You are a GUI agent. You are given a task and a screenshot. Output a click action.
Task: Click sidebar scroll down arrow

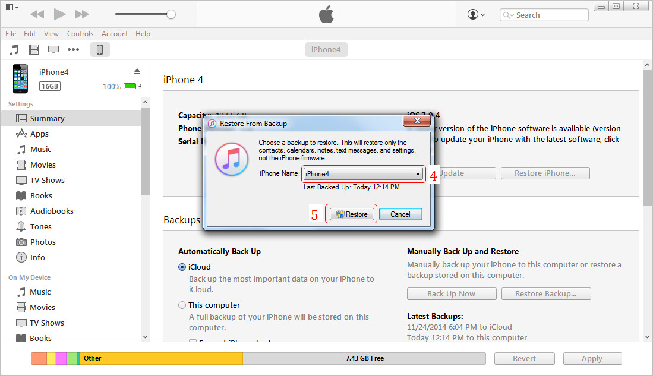point(145,337)
